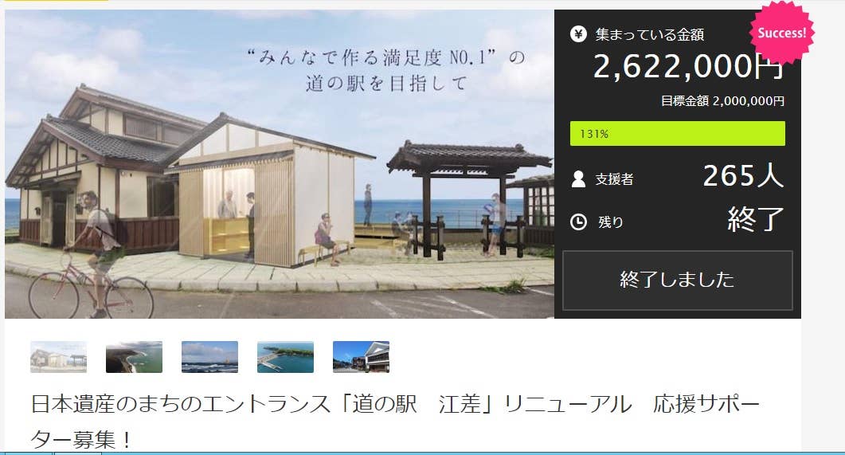Screen dimensions: 845x455
Task: Click the pink Success! badge
Action: click(x=781, y=33)
